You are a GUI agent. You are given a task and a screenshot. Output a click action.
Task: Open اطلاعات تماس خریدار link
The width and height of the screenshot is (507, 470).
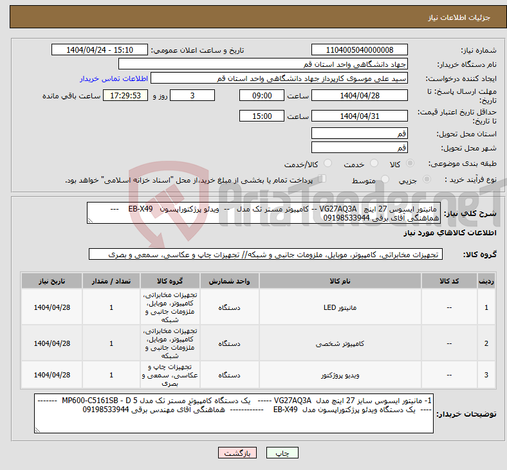click(x=114, y=78)
